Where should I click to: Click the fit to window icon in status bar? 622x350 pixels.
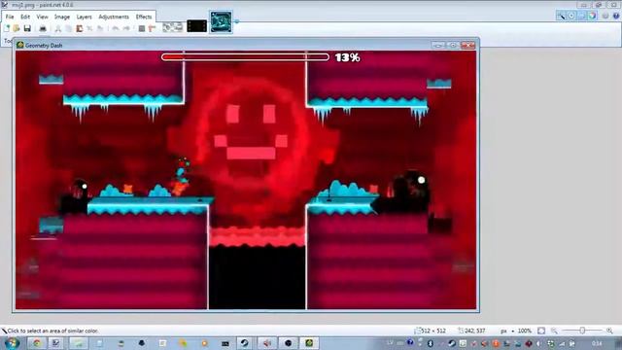[541, 331]
